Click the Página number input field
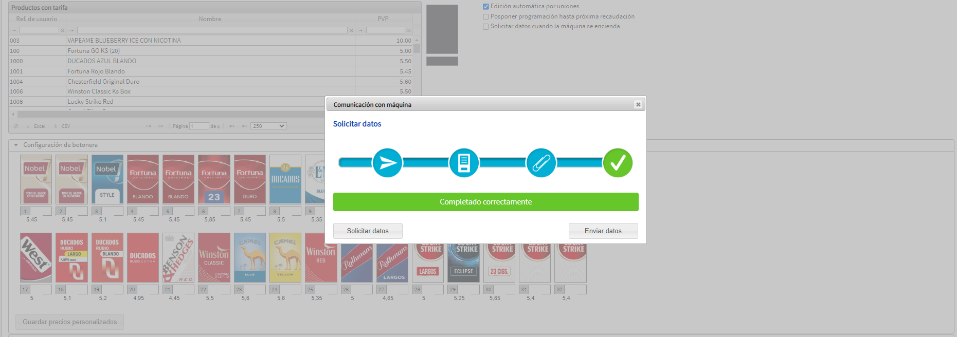Image resolution: width=957 pixels, height=337 pixels. pos(199,126)
